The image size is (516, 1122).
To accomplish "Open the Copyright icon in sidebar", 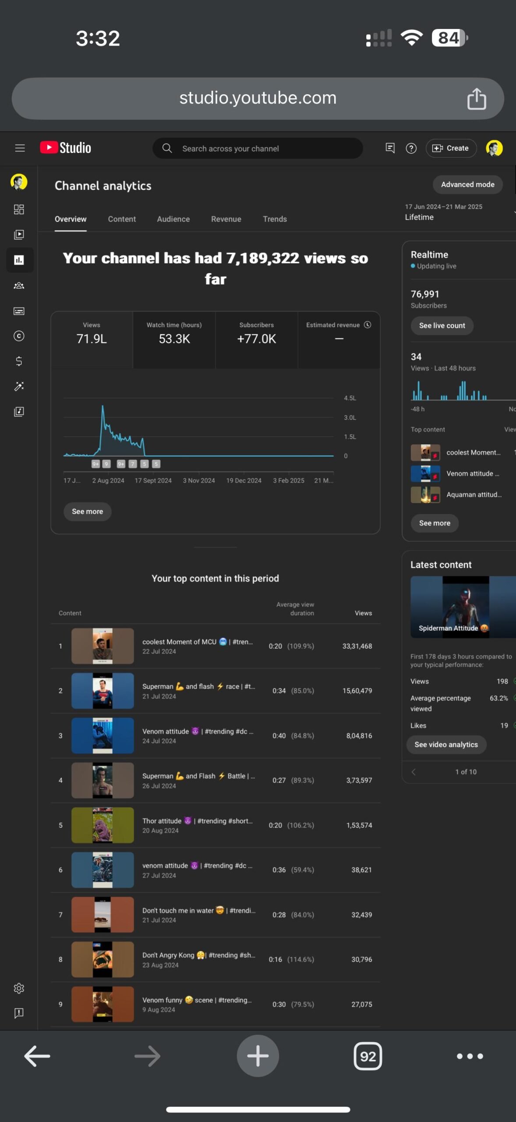I will tap(19, 336).
